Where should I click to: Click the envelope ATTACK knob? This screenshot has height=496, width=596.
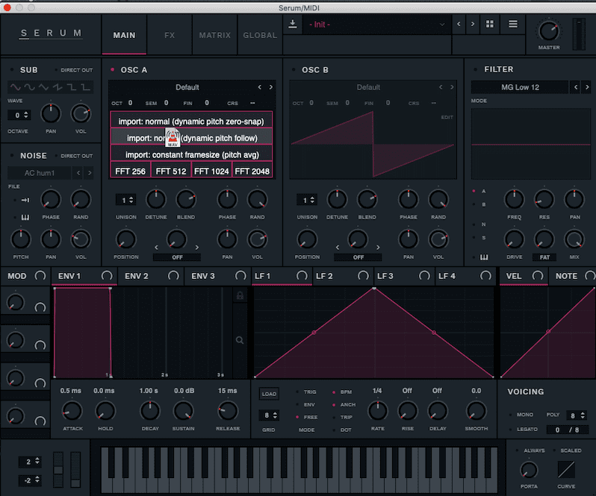click(72, 411)
